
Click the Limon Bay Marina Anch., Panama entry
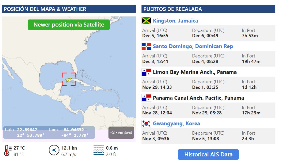coord(195,72)
